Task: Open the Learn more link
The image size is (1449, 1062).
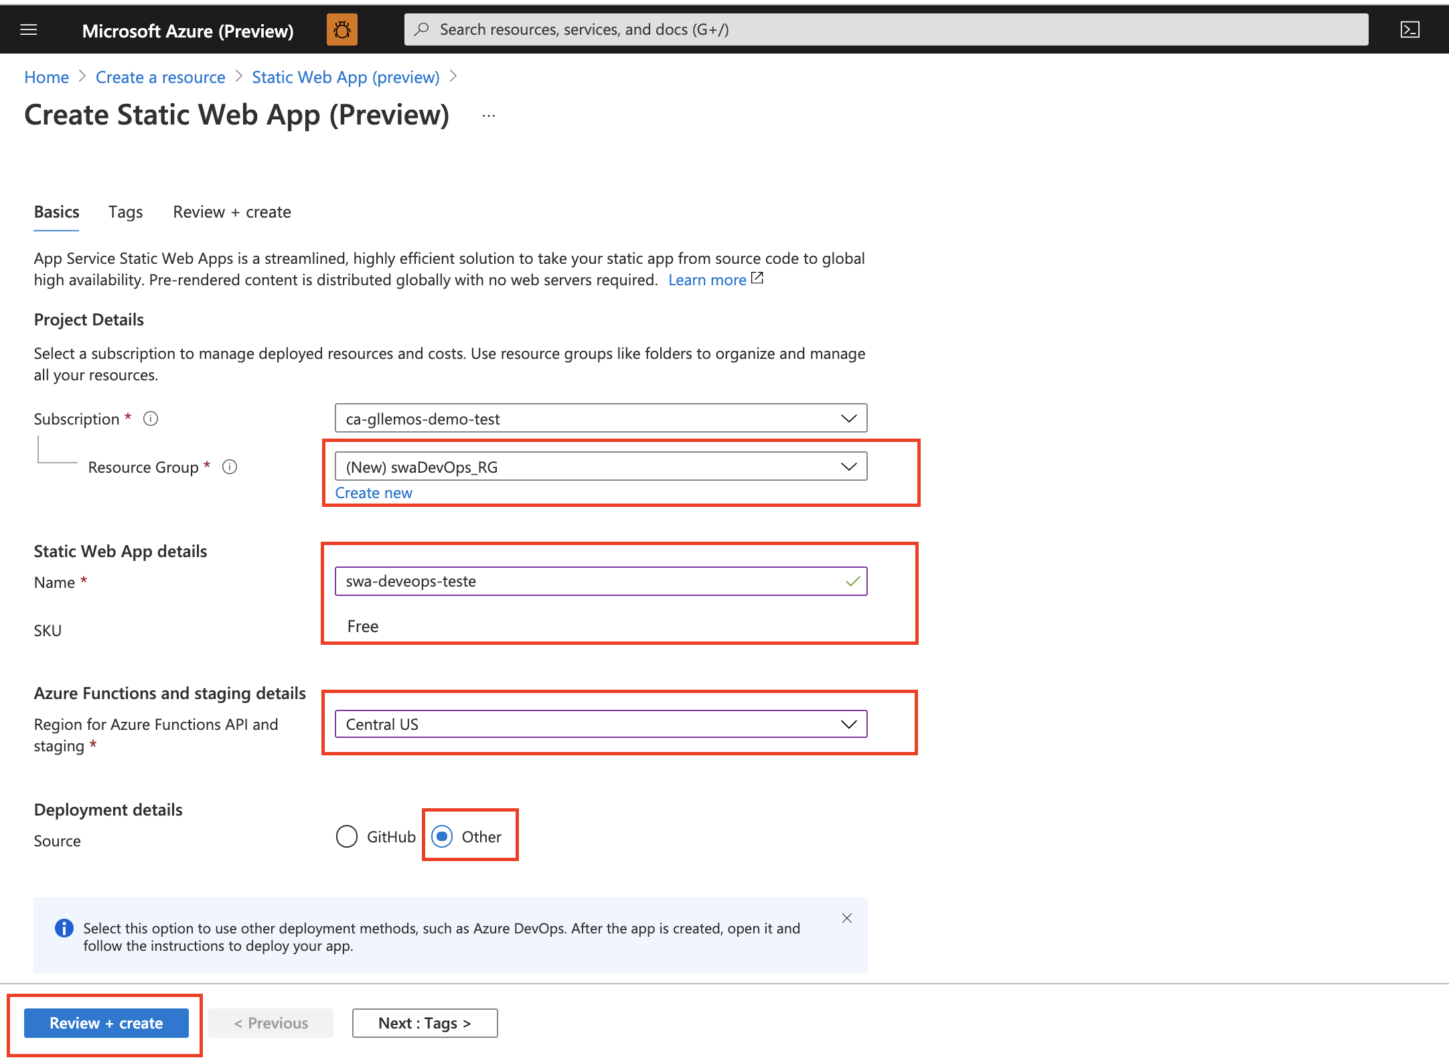Action: (x=707, y=280)
